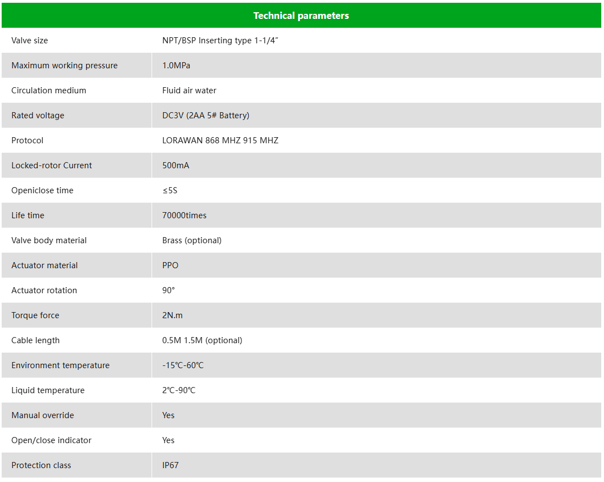The image size is (604, 482).
Task: Select the Protection class IP67 value
Action: tap(170, 465)
